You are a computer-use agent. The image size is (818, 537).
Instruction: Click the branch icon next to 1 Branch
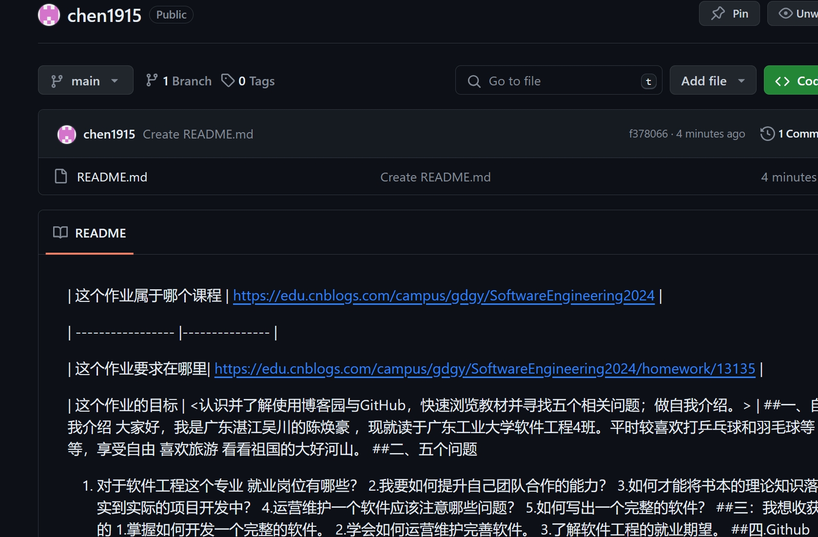(x=152, y=80)
